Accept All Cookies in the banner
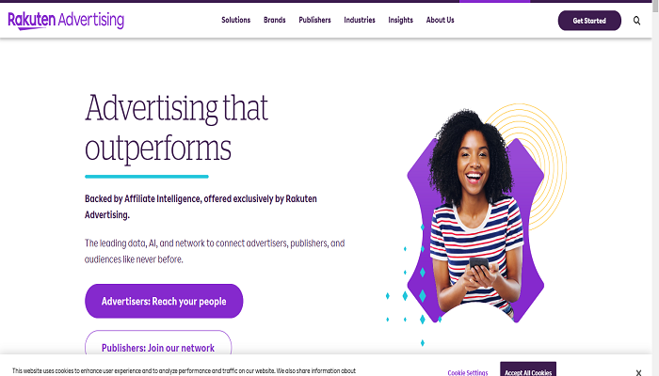The width and height of the screenshot is (659, 376). [x=528, y=369]
